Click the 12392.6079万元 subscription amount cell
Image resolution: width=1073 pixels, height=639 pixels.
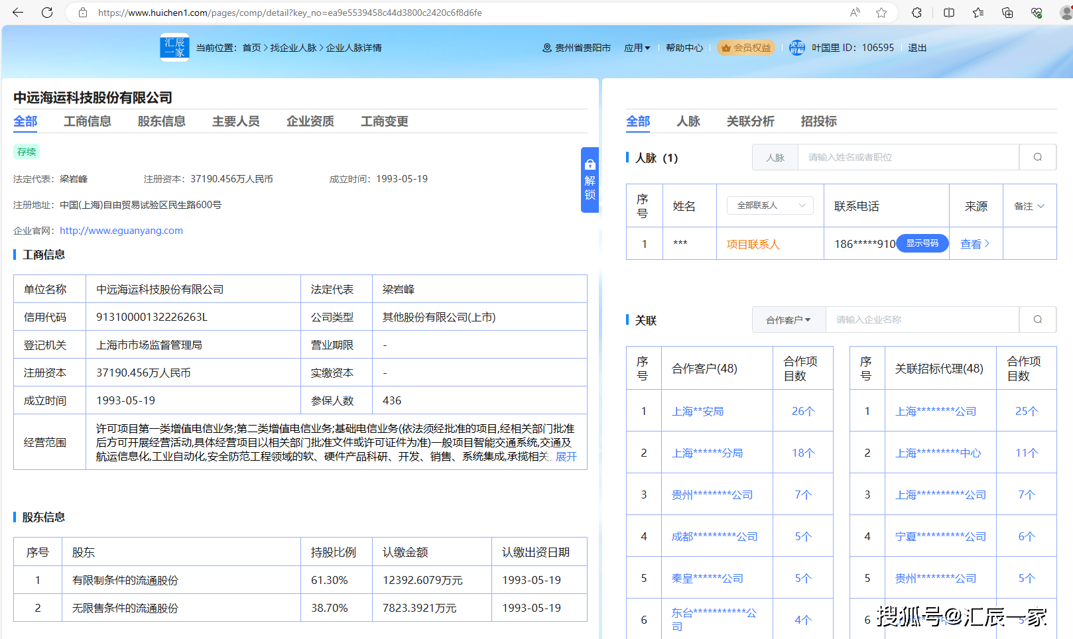pyautogui.click(x=432, y=580)
